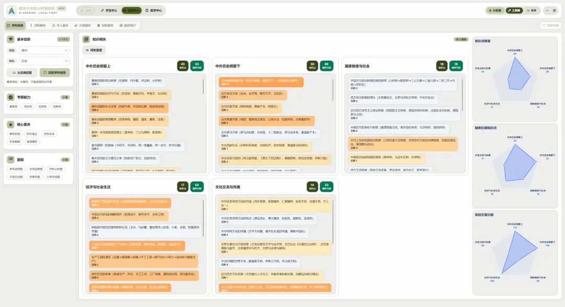This screenshot has height=307, width=565.
Task: Click the scrollbar in 中外历史纲要上 list
Action: (x=203, y=86)
